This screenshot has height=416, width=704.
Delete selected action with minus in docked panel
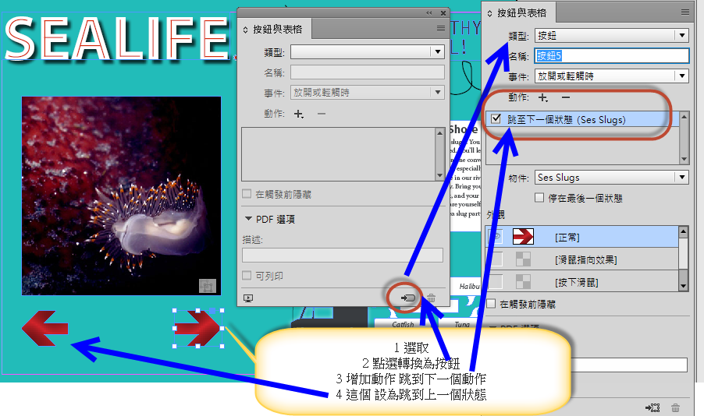click(566, 97)
